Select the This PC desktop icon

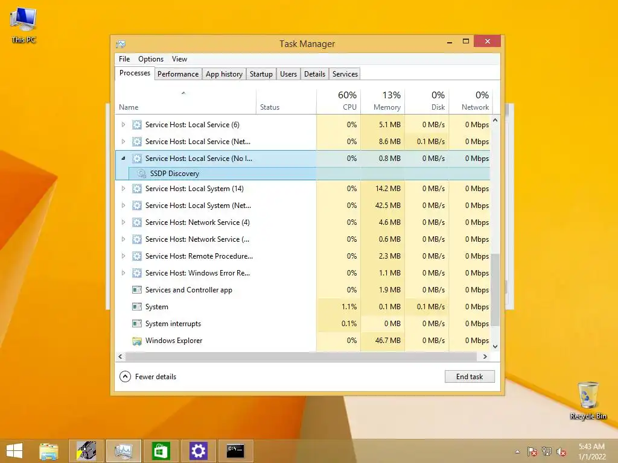coord(24,25)
